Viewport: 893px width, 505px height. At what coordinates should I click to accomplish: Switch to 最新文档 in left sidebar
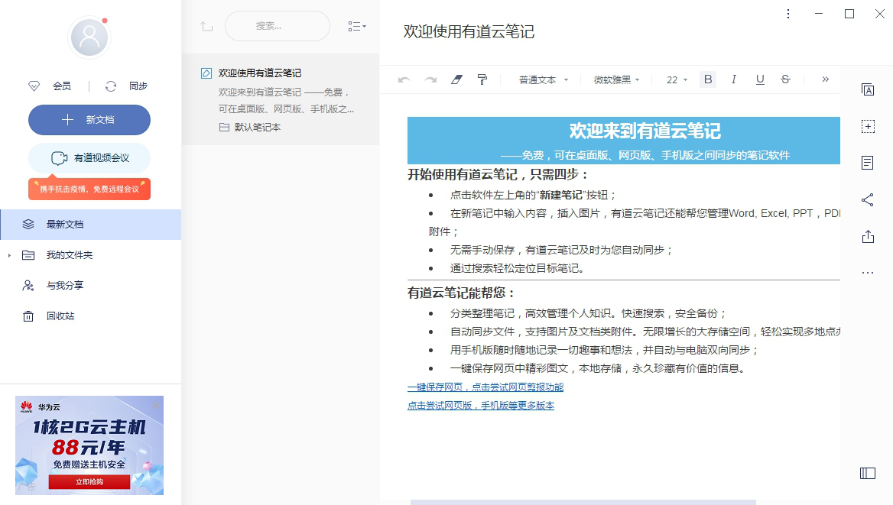(x=67, y=224)
